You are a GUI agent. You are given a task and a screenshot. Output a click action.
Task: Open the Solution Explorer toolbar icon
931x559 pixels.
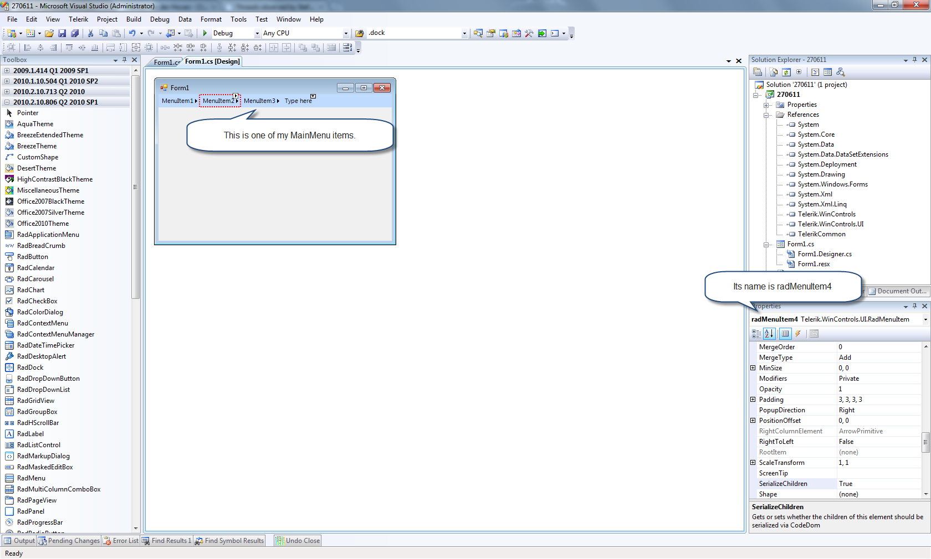pos(478,33)
